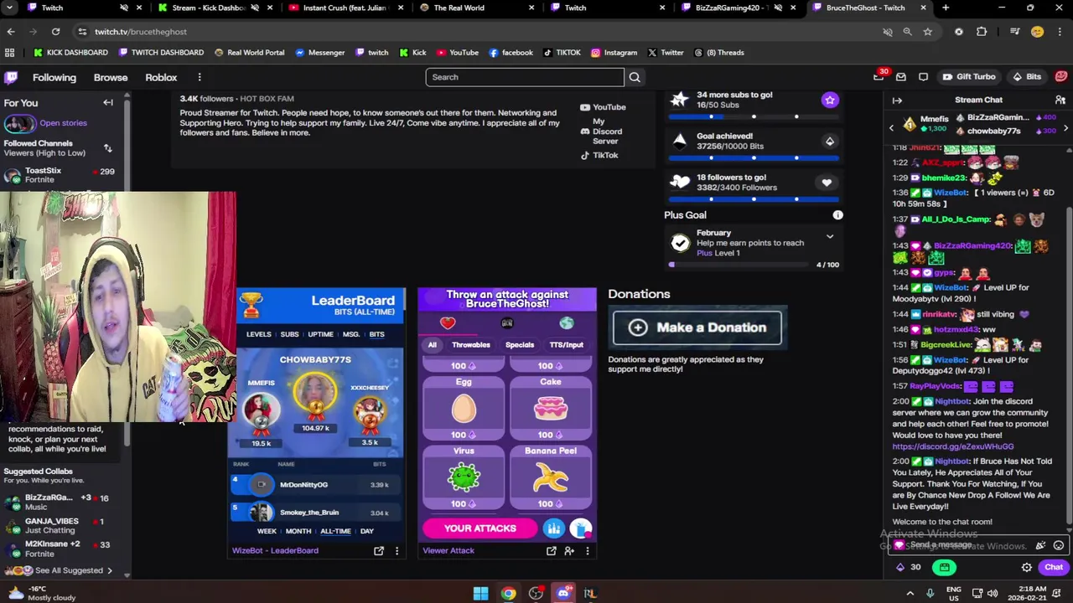1073x603 pixels.
Task: Focus the Twitch search field
Action: (x=525, y=77)
